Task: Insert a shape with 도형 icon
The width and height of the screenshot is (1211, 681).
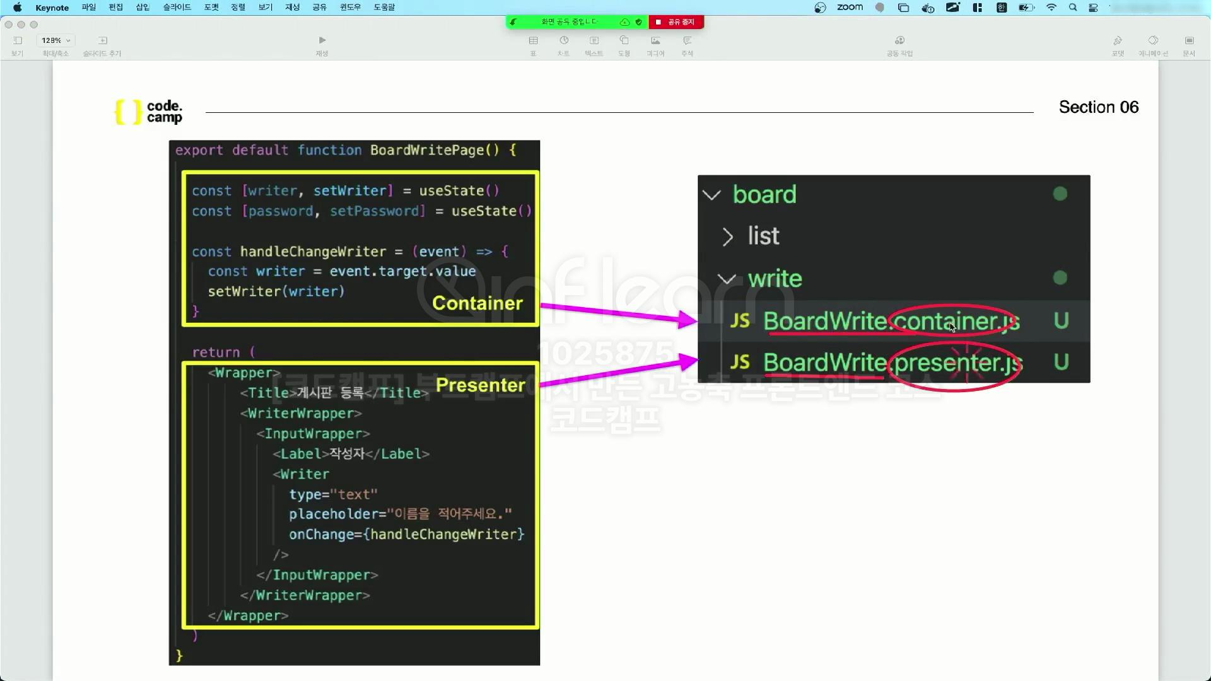Action: click(x=624, y=40)
